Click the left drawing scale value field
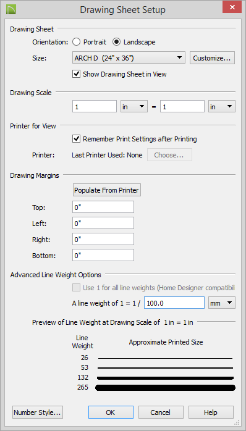This screenshot has height=431, width=246. click(x=95, y=107)
